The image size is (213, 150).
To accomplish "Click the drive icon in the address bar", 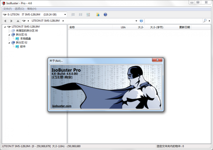I will tap(24, 21).
